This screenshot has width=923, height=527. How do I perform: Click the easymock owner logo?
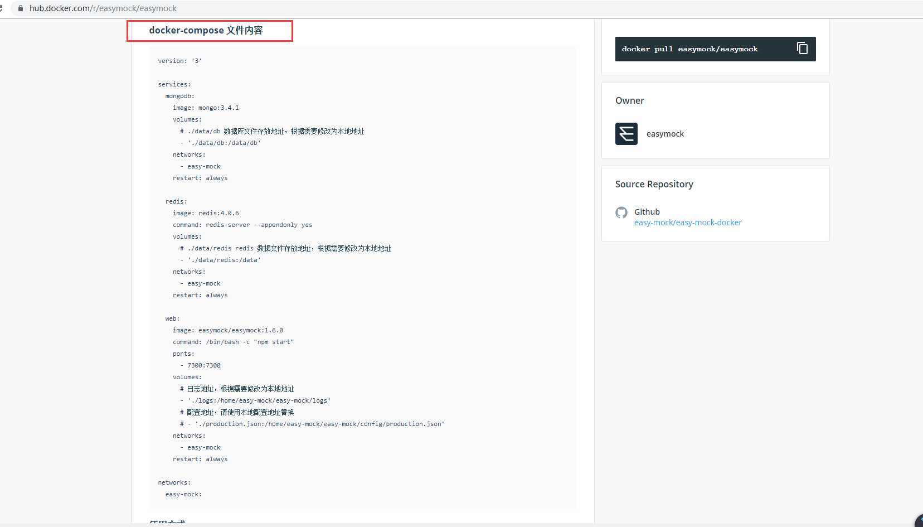626,134
